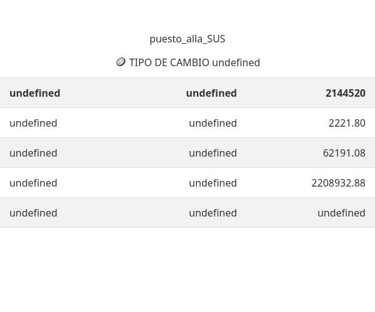Image resolution: width=375 pixels, height=312 pixels.
Task: Click middle-column undefined in the 2208932.88 row
Action: coord(212,183)
